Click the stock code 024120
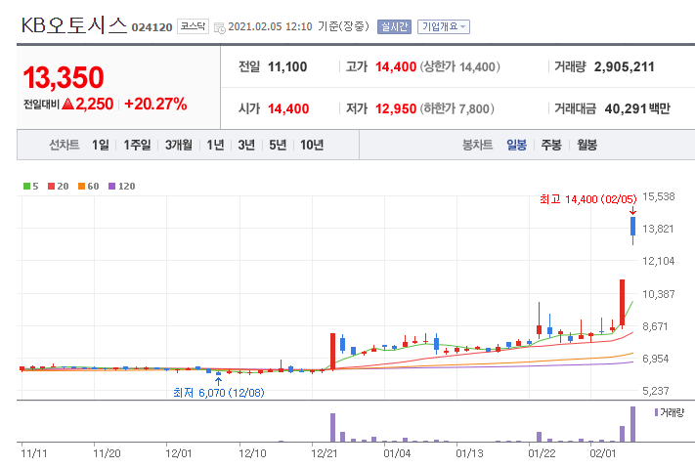695x468 pixels. click(152, 27)
